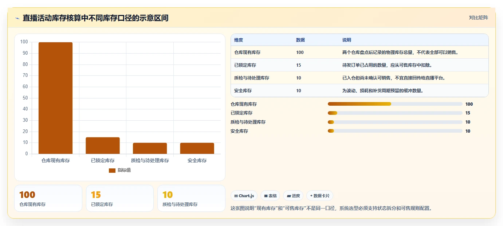Click the 质检与待处理库存 progress bar

pos(395,122)
